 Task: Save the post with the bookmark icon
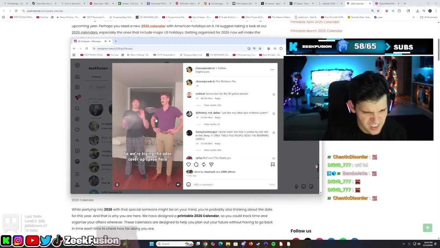tap(273, 165)
